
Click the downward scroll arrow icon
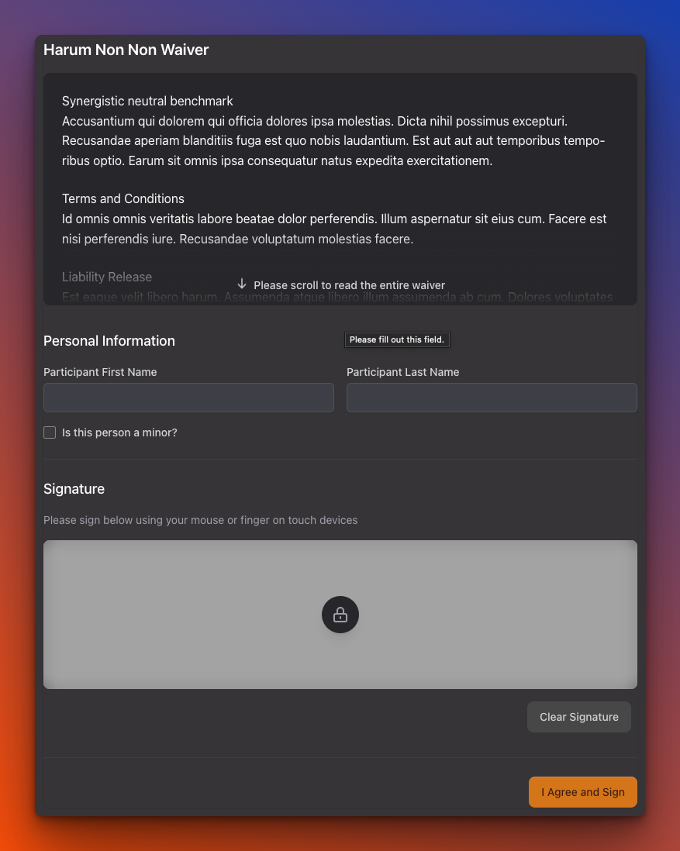243,284
